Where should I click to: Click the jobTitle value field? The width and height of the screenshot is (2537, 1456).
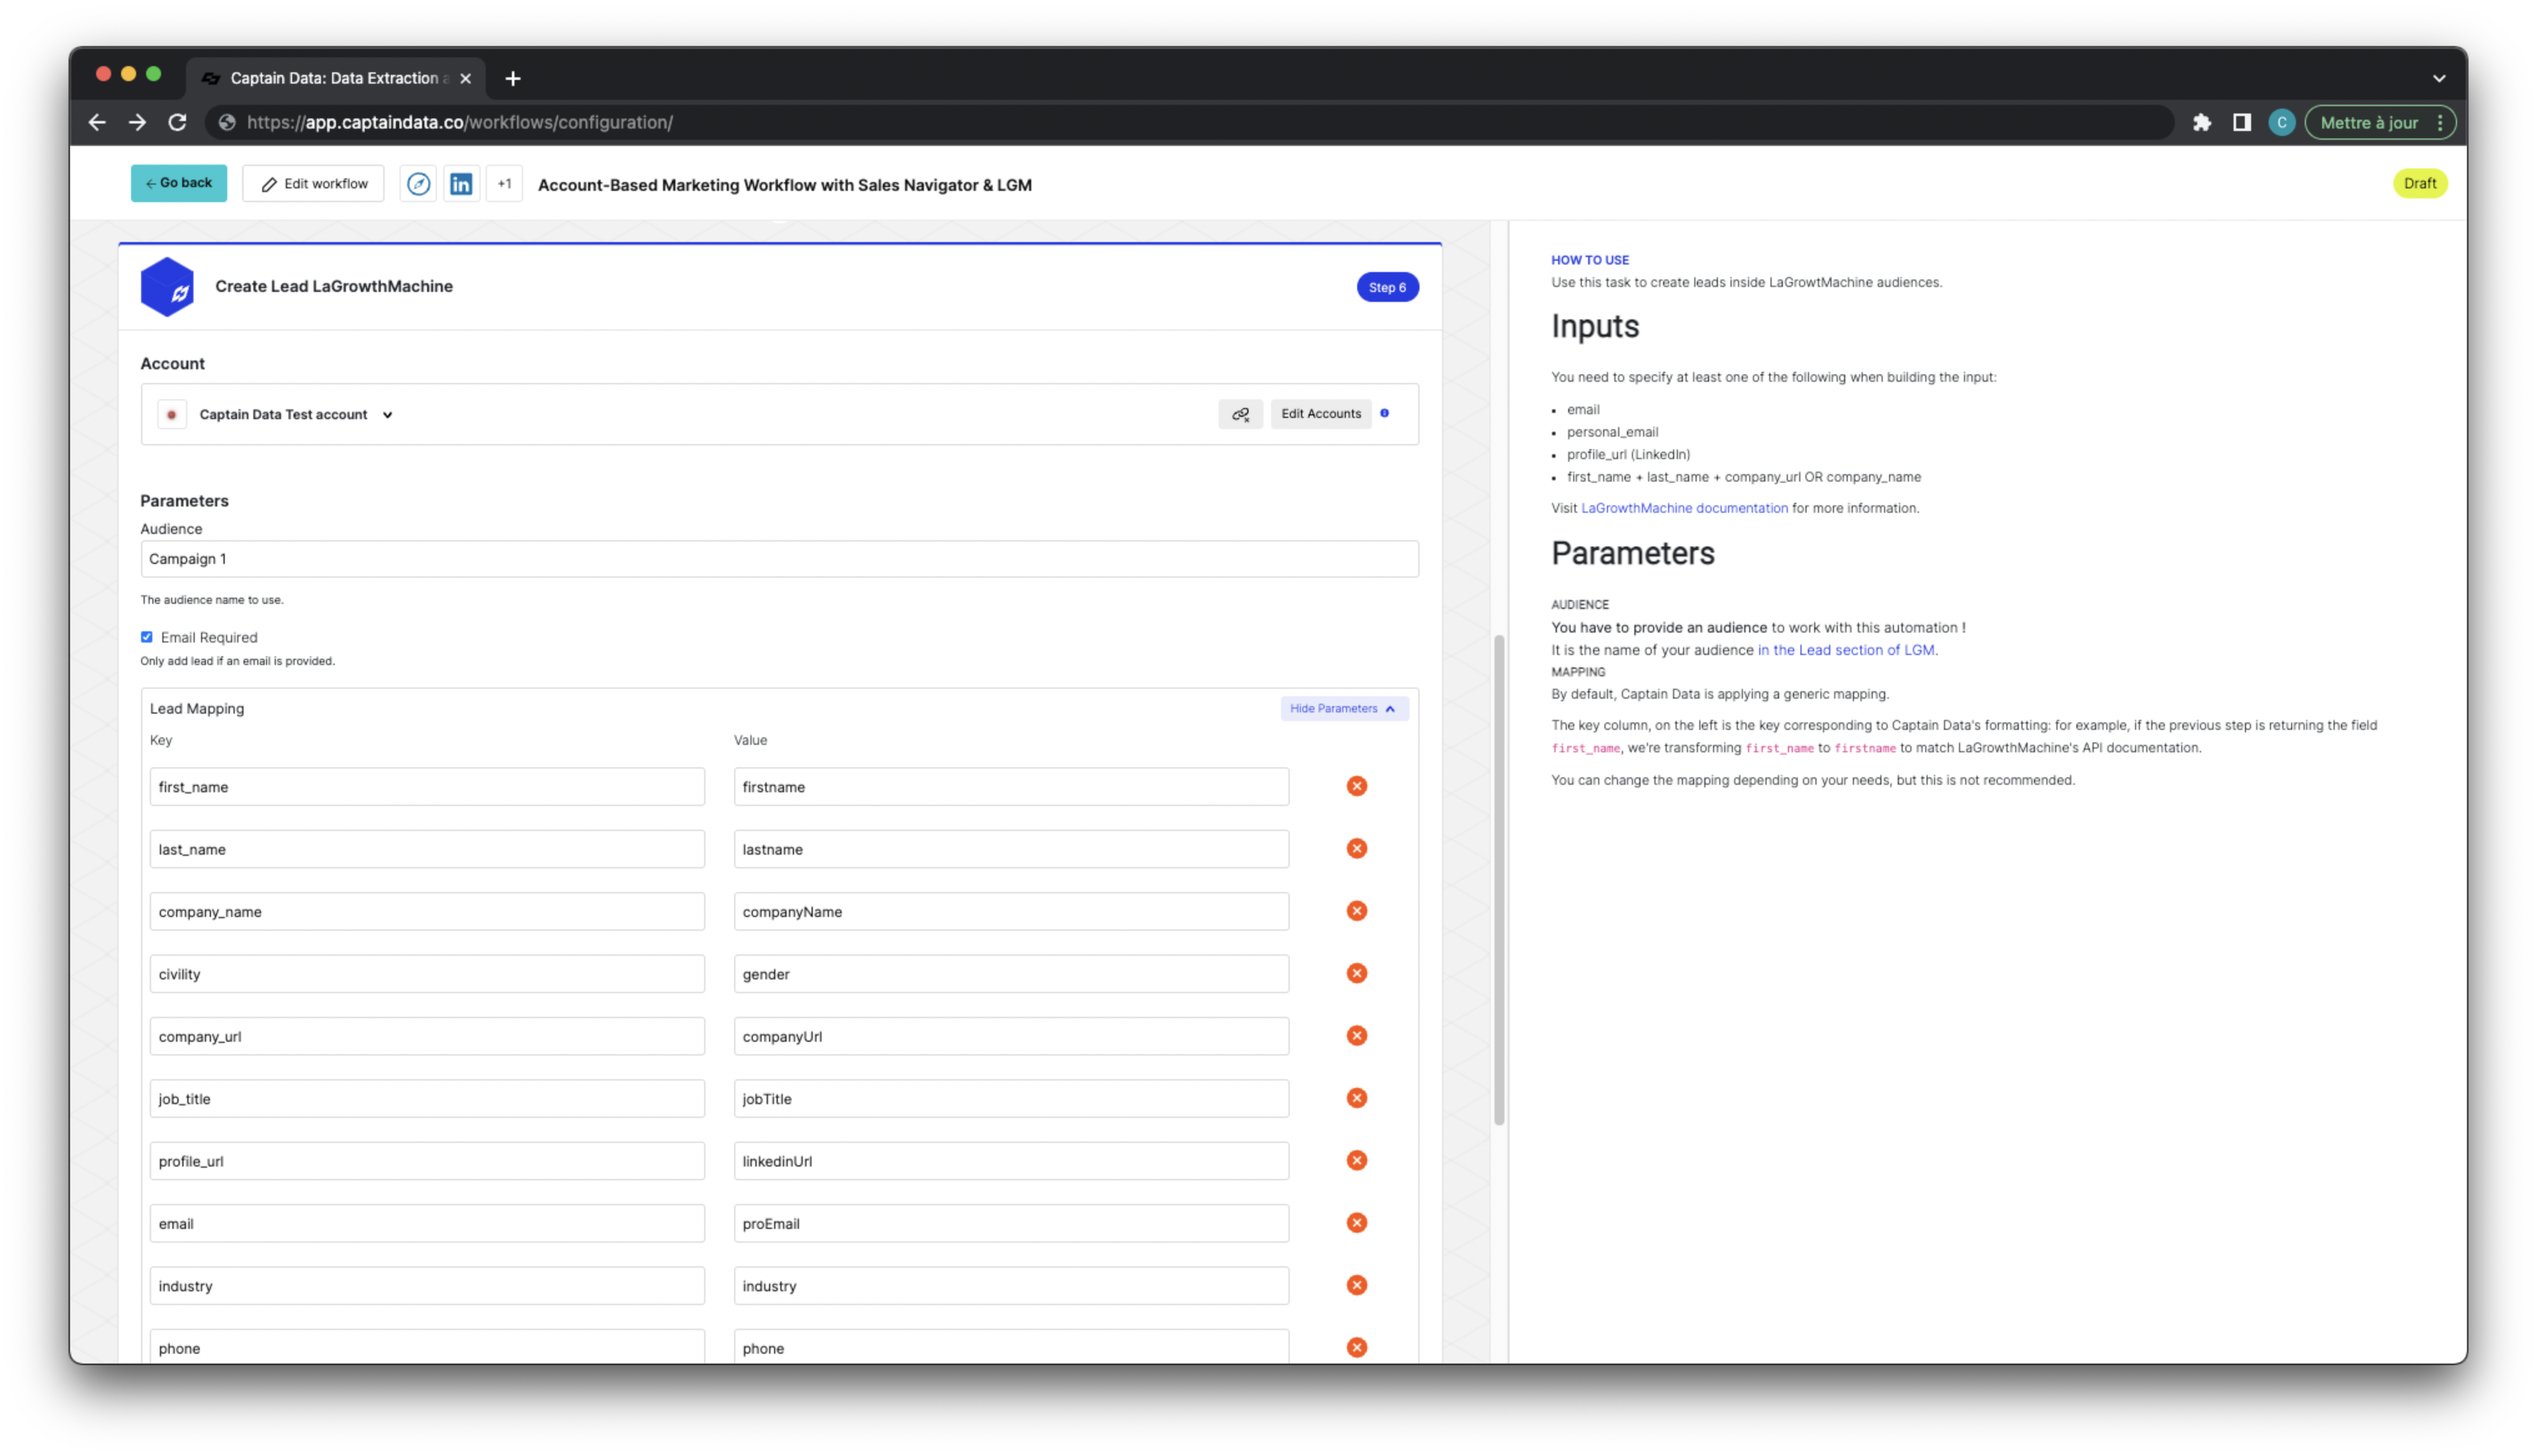(1011, 1099)
